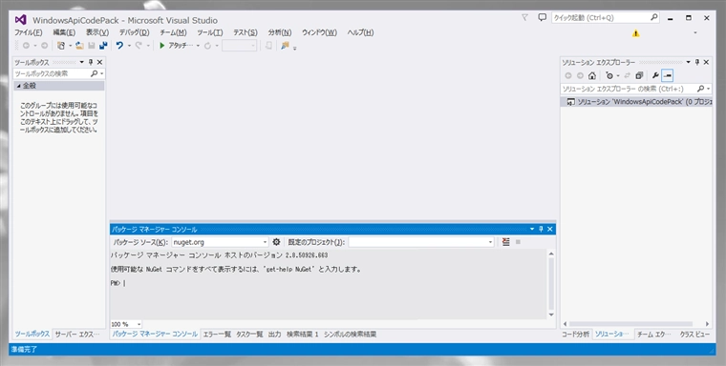Start debugging with the green アタッチ button

point(176,46)
